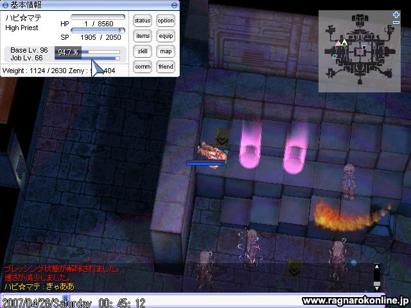This screenshot has width=411, height=308.
Task: Click the HP bar gauge
Action: [x=98, y=17]
